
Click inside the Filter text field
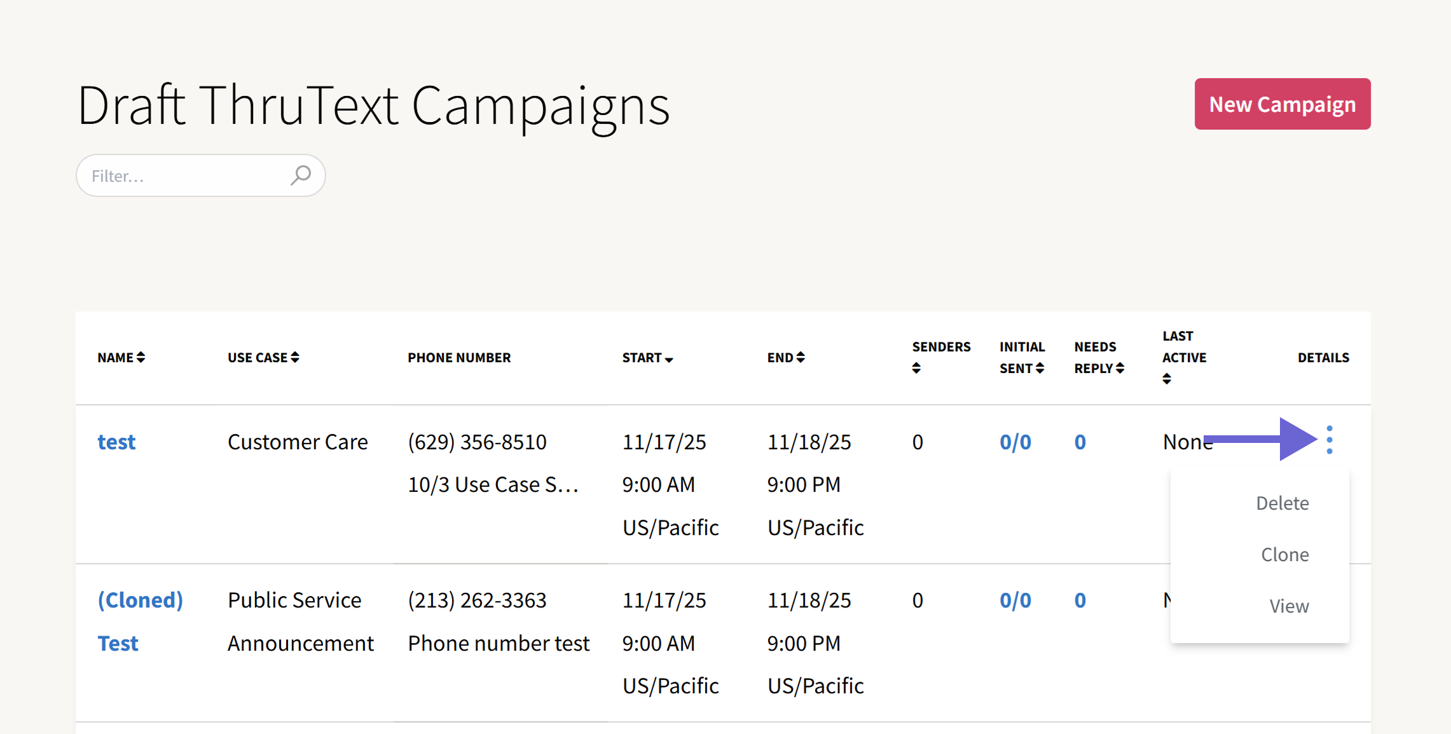(178, 175)
